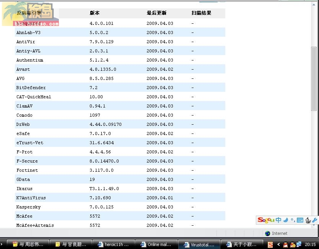Click DrWeb version 4.44.0.09170

[x=106, y=124]
